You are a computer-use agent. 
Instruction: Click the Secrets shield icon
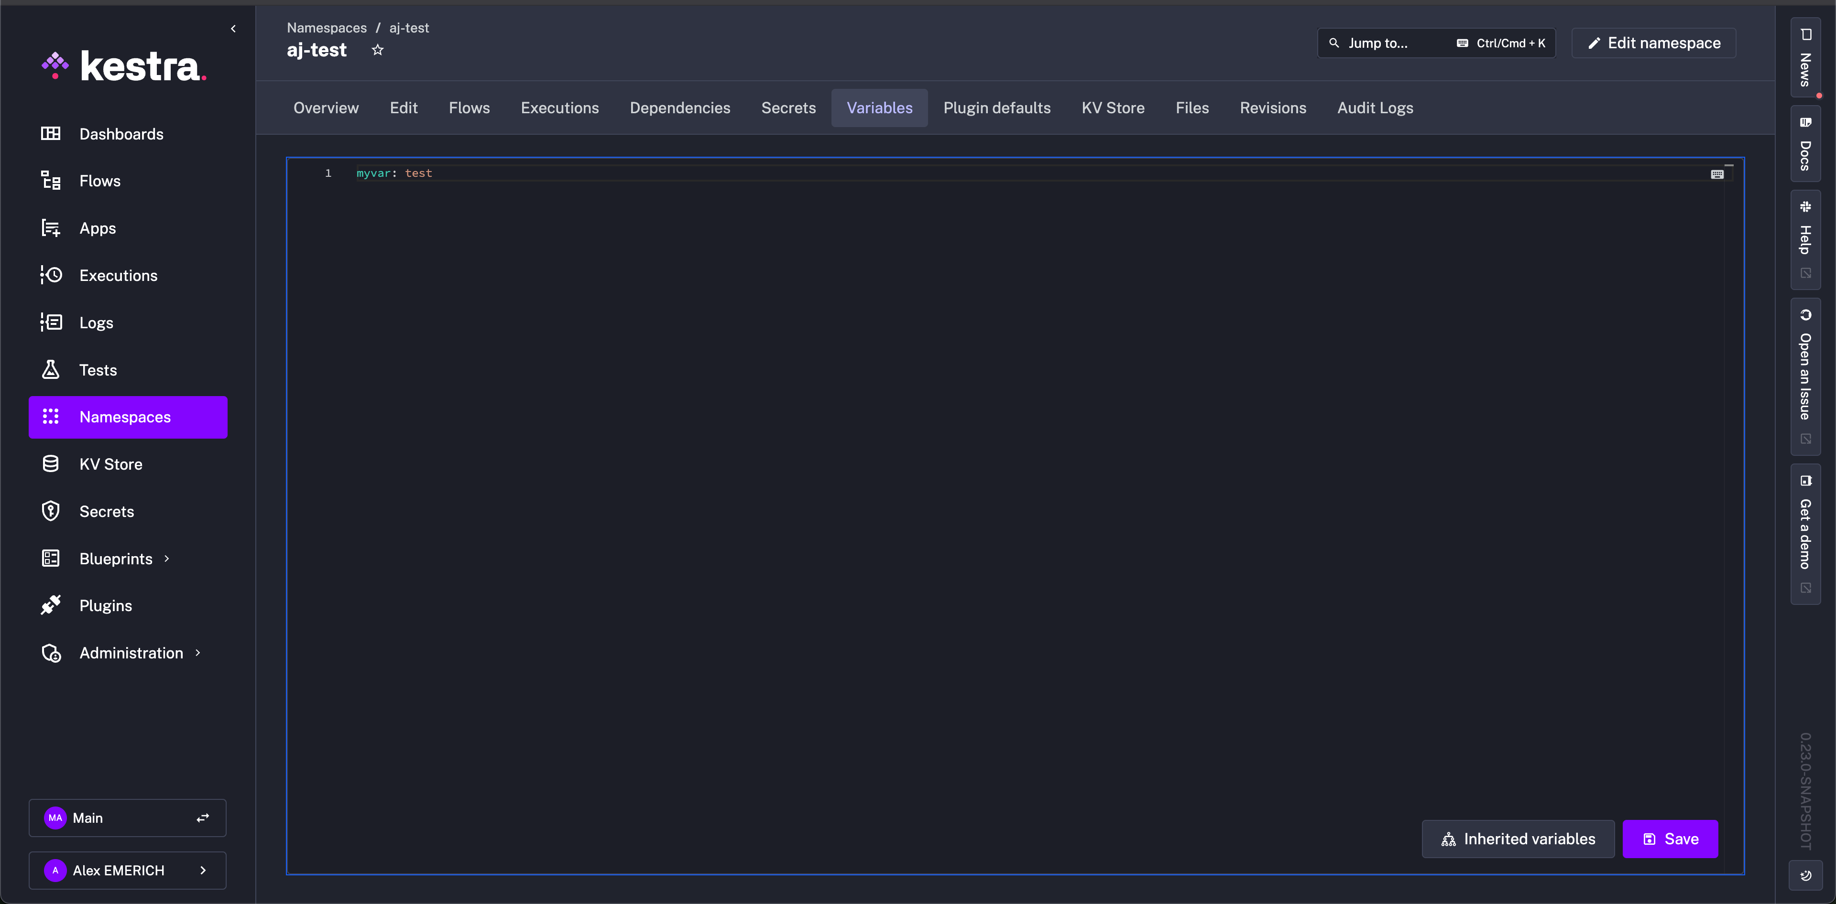tap(51, 511)
